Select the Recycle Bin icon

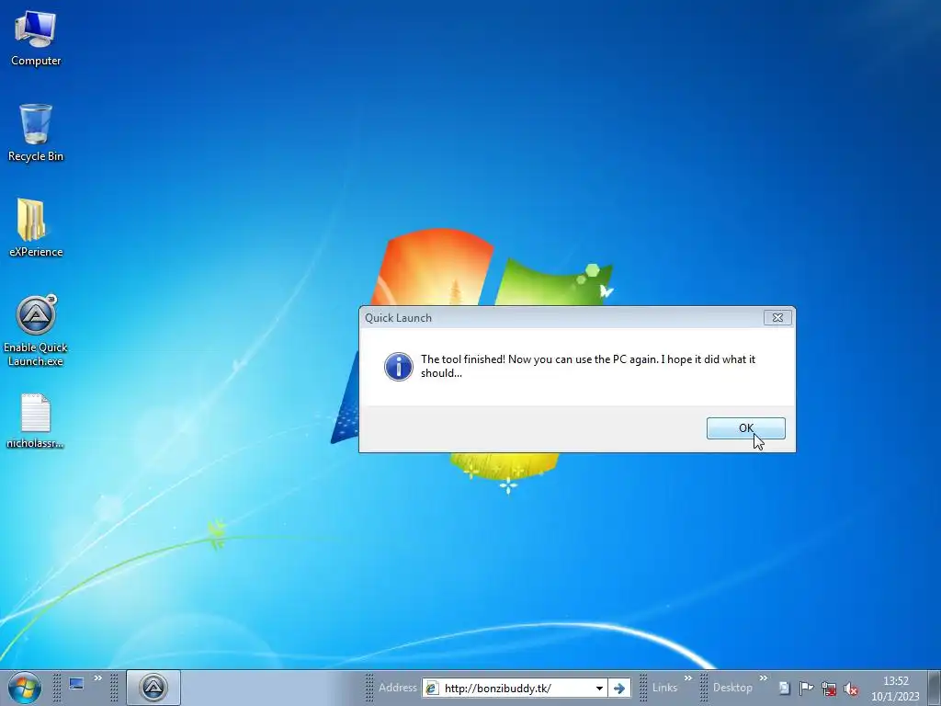pyautogui.click(x=36, y=132)
